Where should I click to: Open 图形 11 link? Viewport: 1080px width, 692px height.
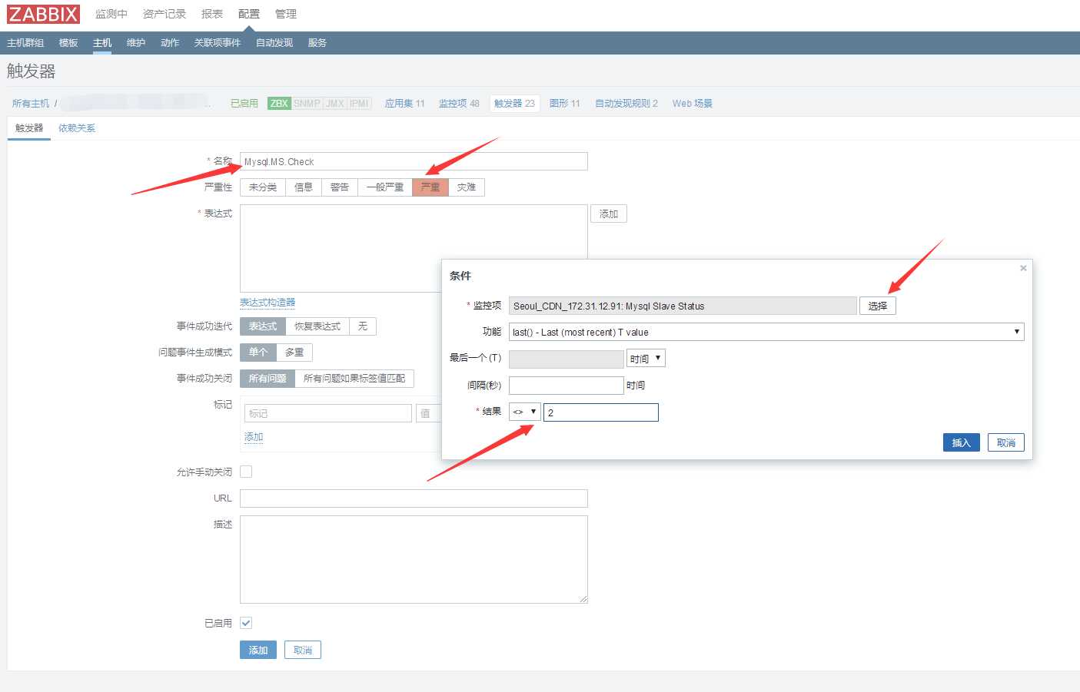click(x=565, y=104)
